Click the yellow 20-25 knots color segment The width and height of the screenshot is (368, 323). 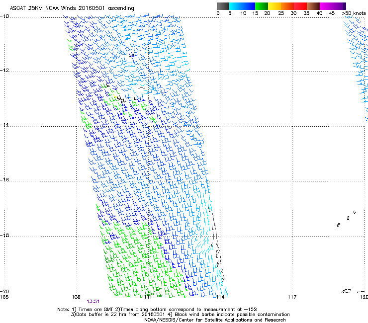click(x=275, y=6)
